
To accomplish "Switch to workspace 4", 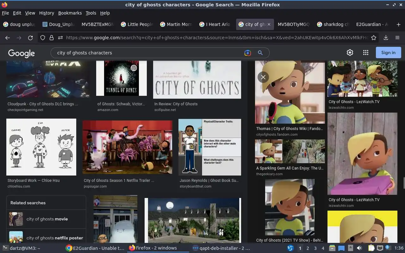I will (323, 248).
